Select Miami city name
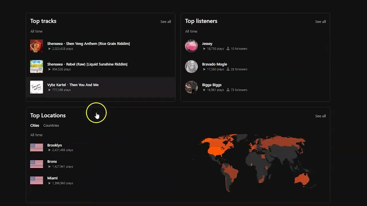 52,178
